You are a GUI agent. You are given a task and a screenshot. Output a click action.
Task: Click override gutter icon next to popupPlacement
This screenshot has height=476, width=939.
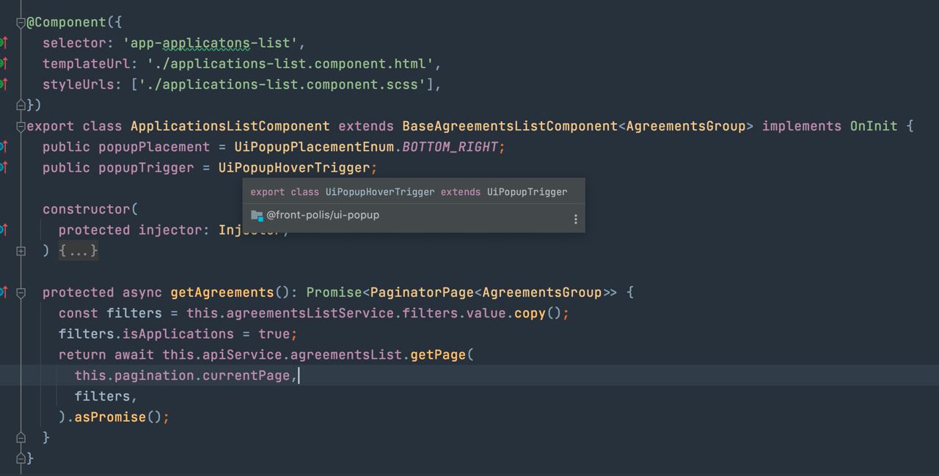tap(4, 147)
